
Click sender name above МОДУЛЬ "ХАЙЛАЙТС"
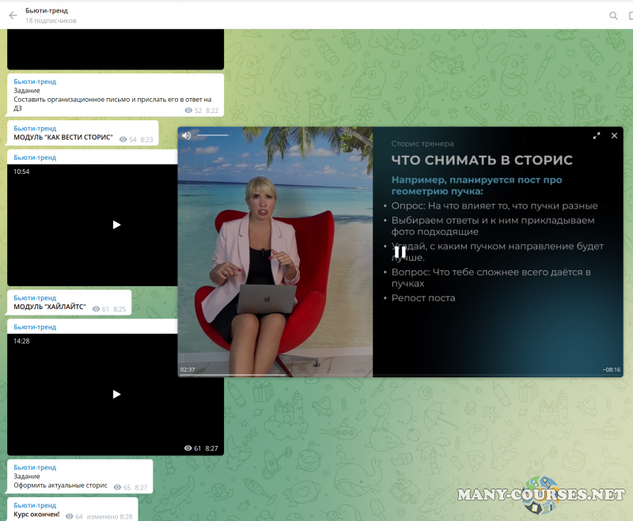coord(35,298)
